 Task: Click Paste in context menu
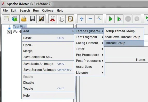point(48,38)
